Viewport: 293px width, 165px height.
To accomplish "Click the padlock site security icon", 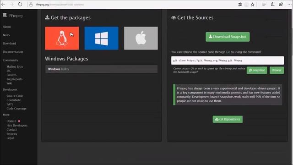I will click(x=31, y=5).
